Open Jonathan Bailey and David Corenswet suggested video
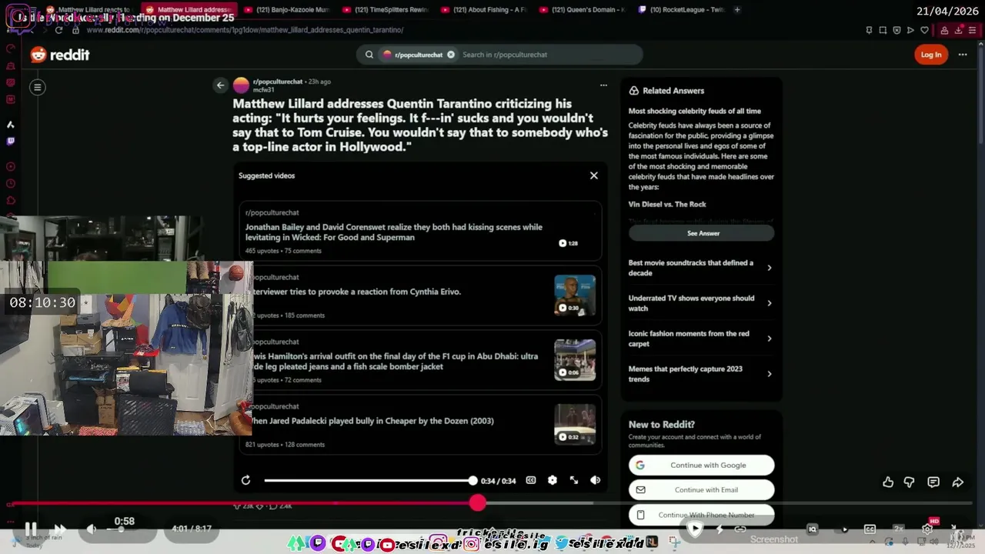This screenshot has height=554, width=985. click(420, 232)
